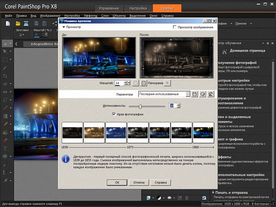Screen dimensions: 276x207
Task: Click the save preset floppy icon
Action: coord(195,94)
